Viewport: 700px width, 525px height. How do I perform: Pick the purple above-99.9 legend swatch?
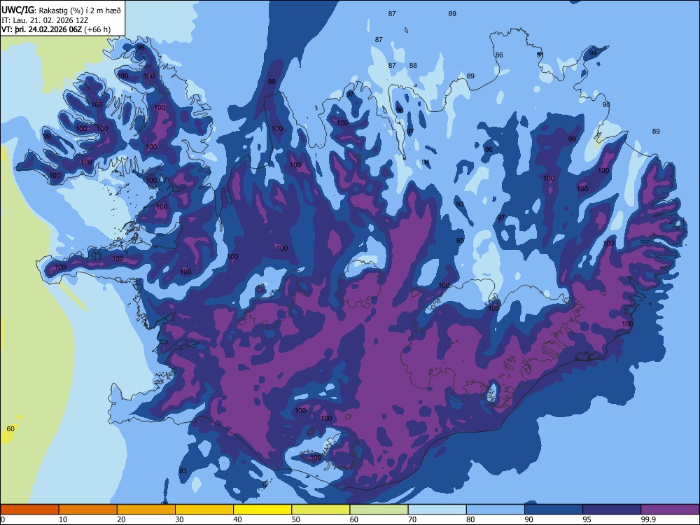click(x=670, y=510)
